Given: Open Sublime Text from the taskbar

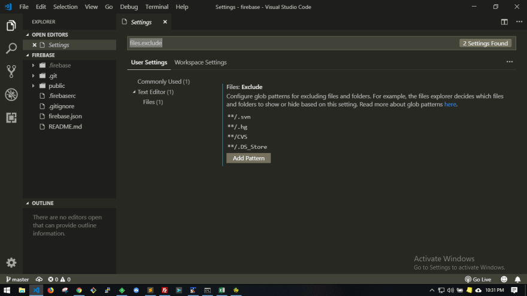Looking at the screenshot, I should point(150,290).
